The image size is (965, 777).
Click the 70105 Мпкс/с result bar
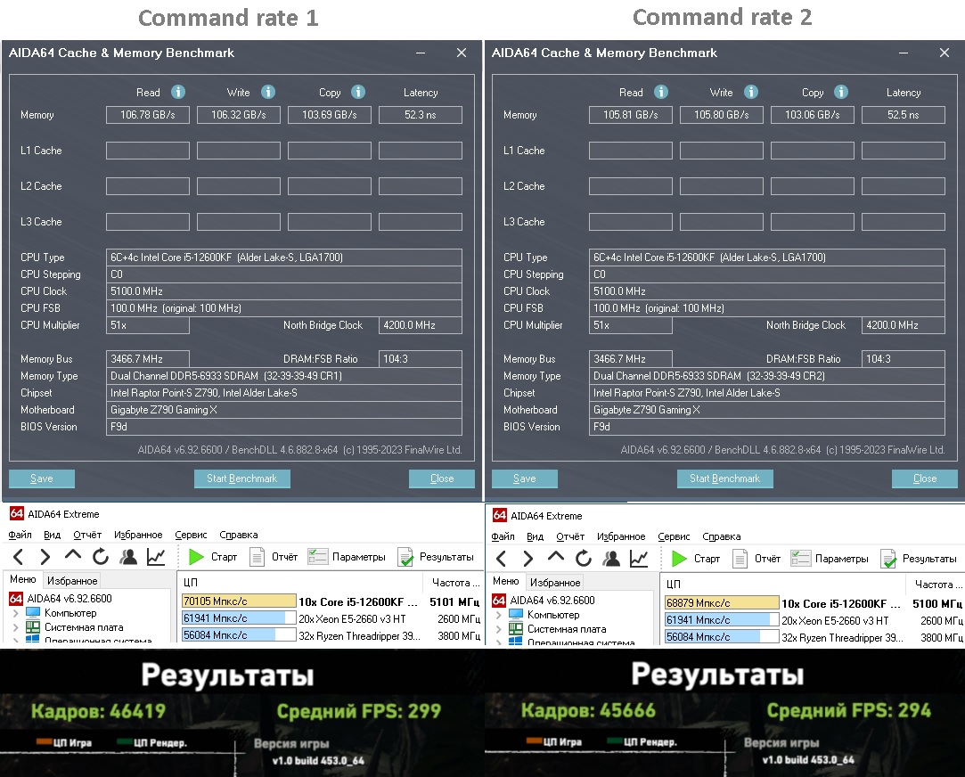(239, 601)
